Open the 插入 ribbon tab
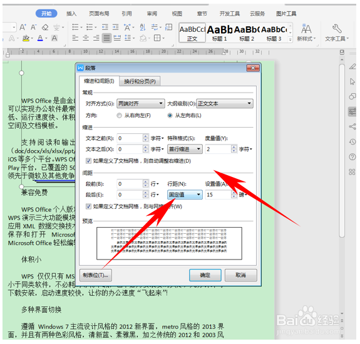Screen dimensions: 360x344 point(71,14)
